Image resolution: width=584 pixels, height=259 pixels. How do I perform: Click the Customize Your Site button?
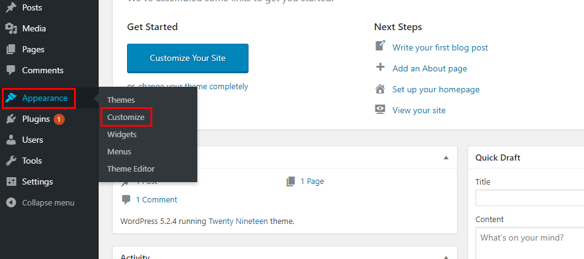point(187,58)
